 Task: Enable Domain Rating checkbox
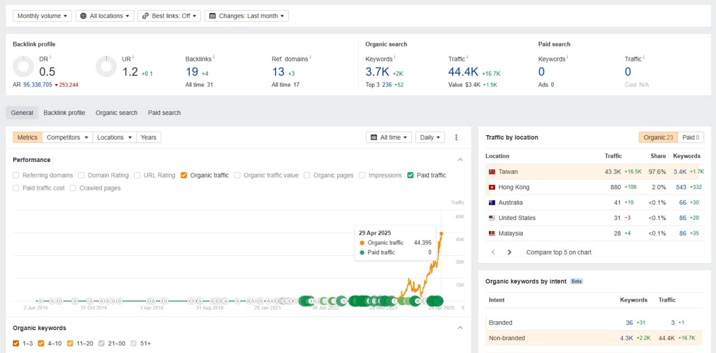(82, 175)
